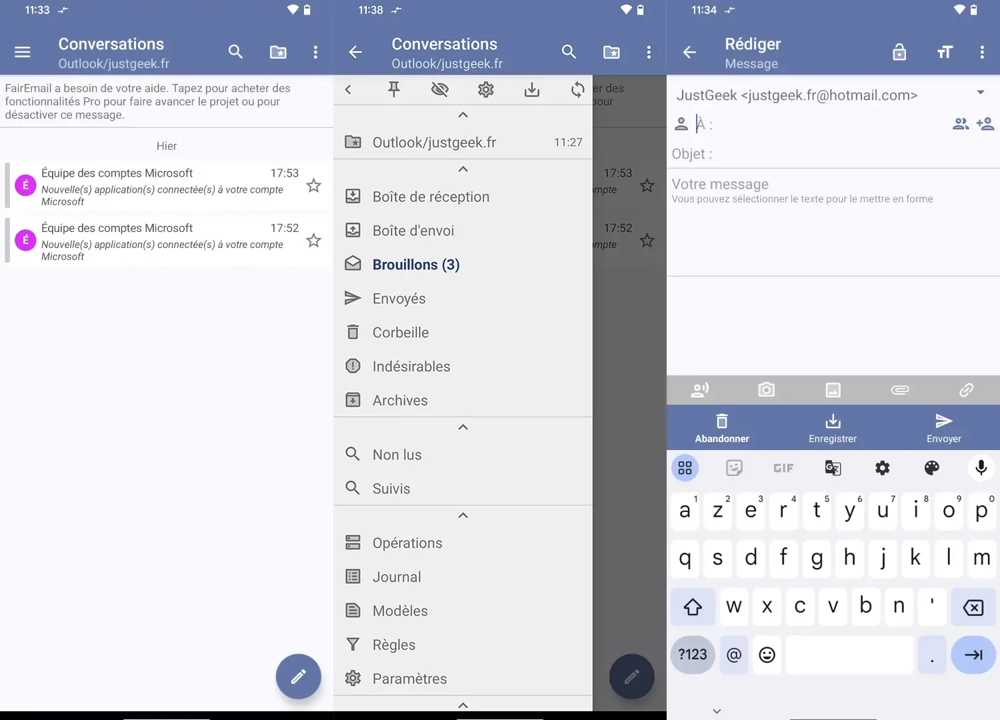Collapse the searches section above Non lus
This screenshot has width=1000, height=720.
[x=463, y=427]
